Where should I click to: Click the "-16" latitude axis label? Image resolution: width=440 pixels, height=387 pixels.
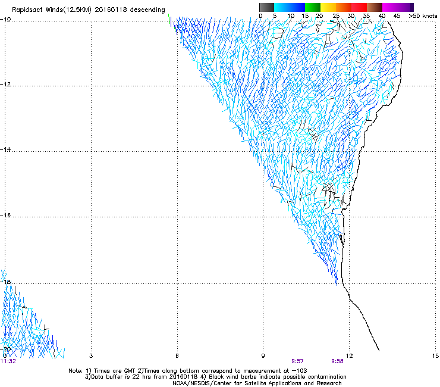tap(5, 216)
